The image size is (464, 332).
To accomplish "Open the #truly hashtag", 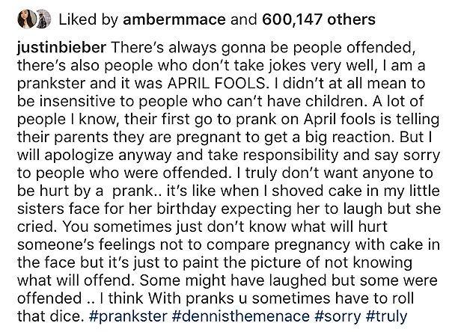I will click(x=386, y=316).
